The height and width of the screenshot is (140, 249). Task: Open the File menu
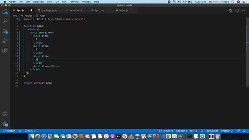click(21, 2)
